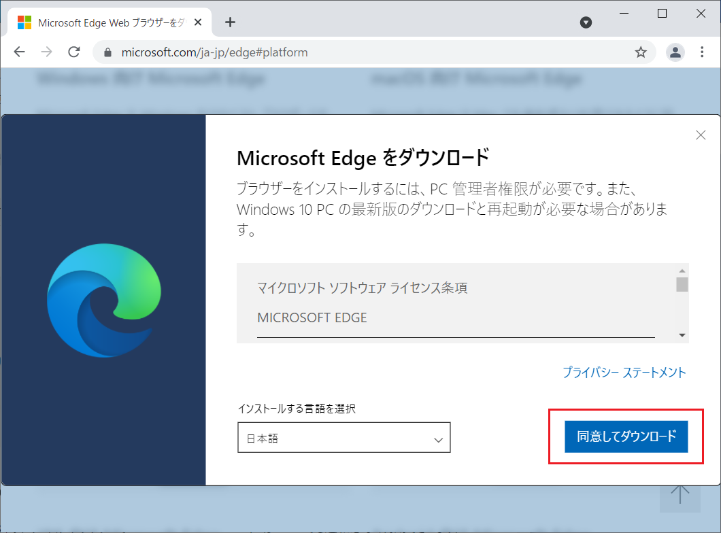
Task: Bookmark this page with the star icon
Action: click(x=641, y=52)
